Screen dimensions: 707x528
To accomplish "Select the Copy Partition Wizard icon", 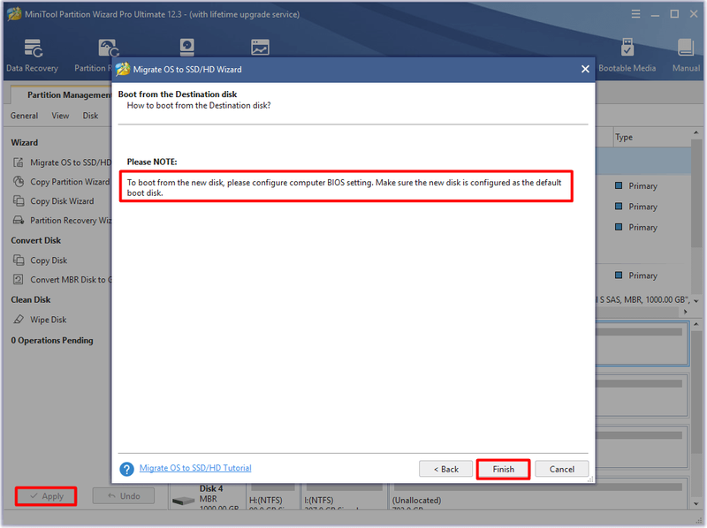I will (x=19, y=182).
